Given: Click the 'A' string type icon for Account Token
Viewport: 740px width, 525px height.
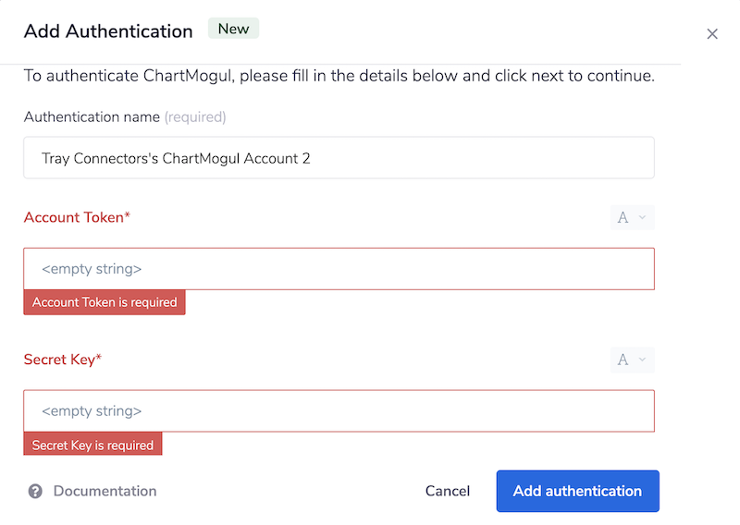Looking at the screenshot, I should tap(623, 218).
